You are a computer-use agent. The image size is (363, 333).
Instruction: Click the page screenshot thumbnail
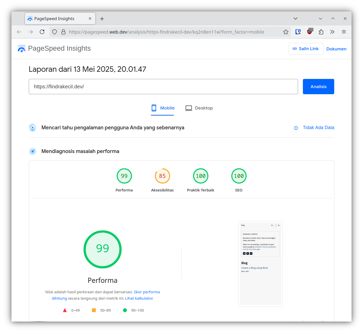click(260, 264)
